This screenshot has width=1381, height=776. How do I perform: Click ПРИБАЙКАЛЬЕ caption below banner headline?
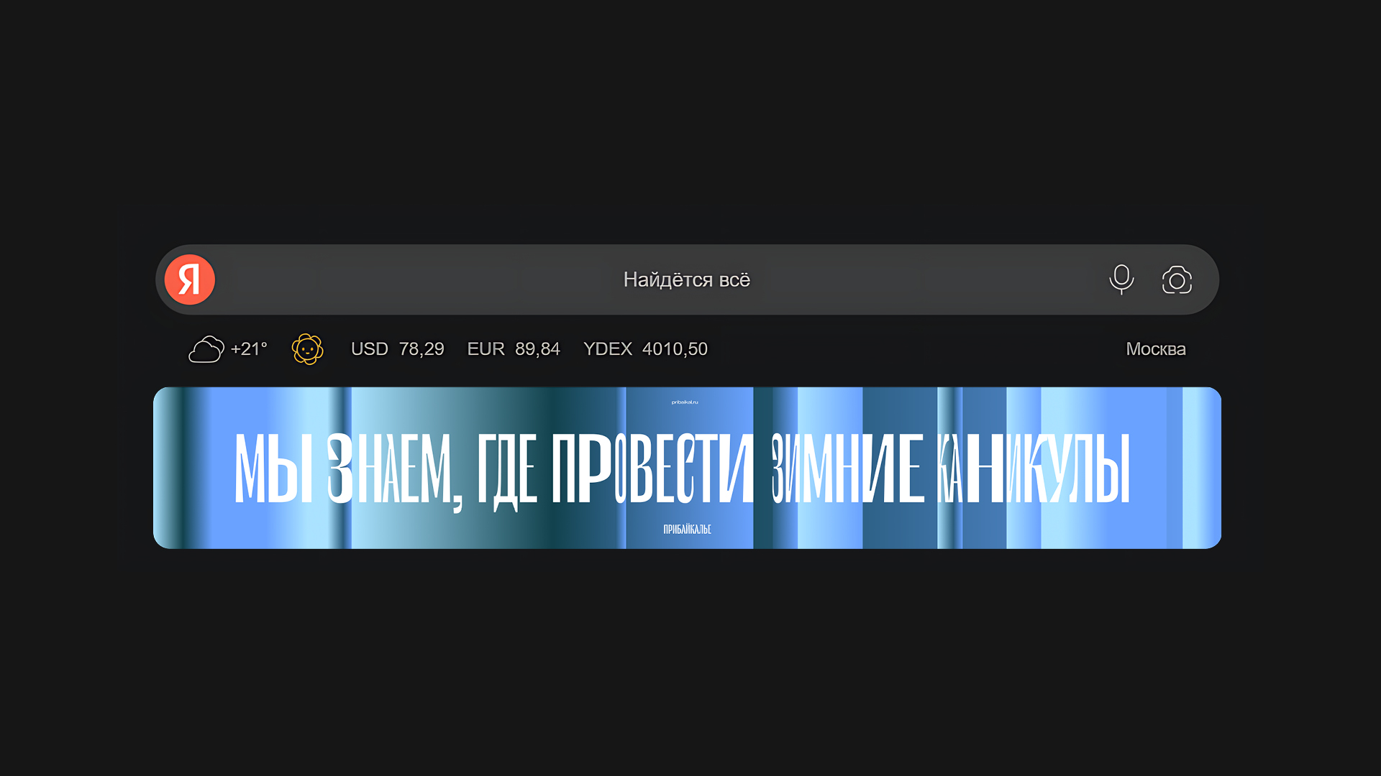(x=687, y=530)
